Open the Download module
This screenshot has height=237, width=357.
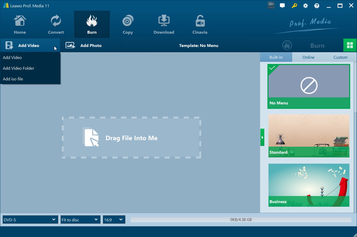click(164, 24)
